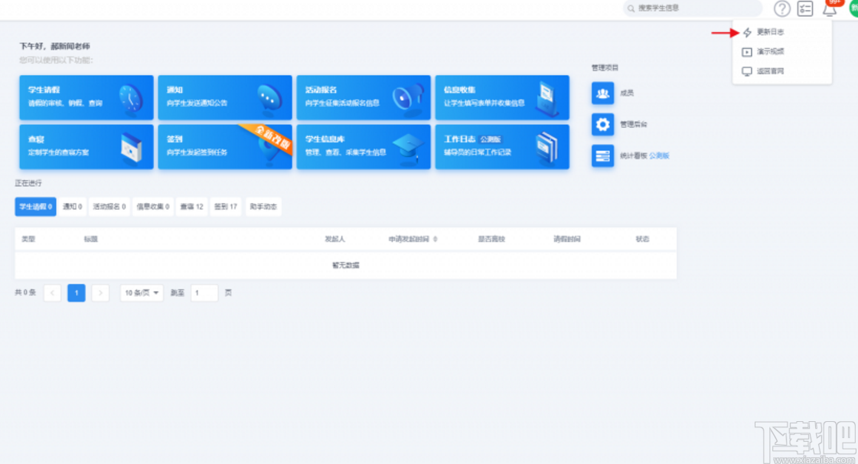Click the graduation cap on 学生信息库 card
858x464 pixels.
pyautogui.click(x=408, y=149)
